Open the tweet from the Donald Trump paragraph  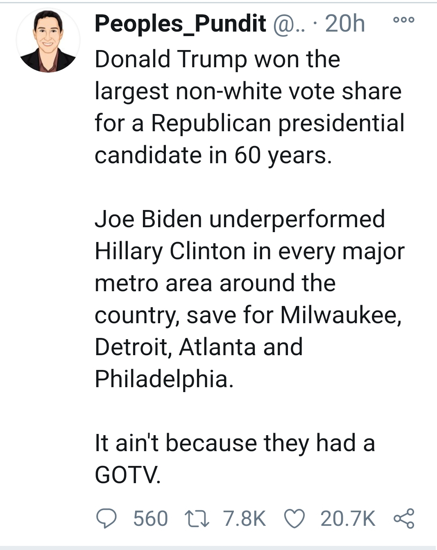(x=249, y=107)
